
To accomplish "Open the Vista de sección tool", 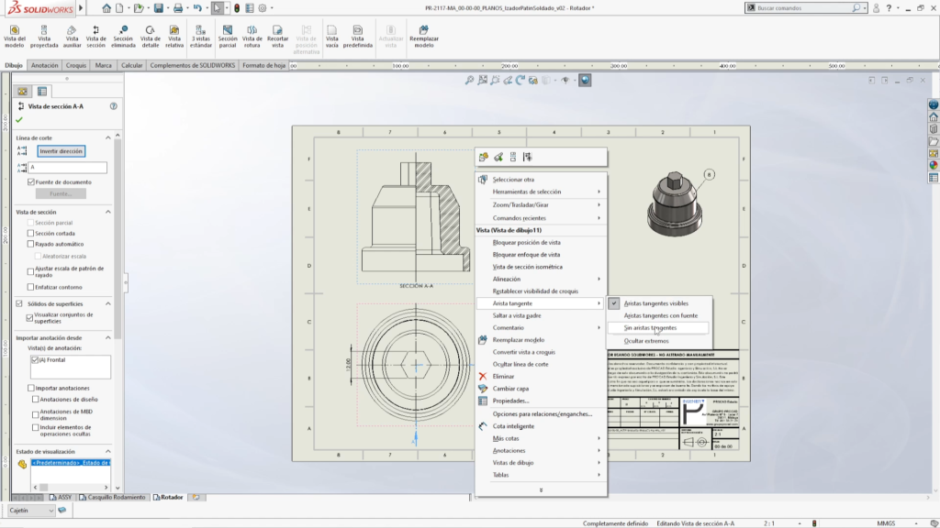I will coord(95,36).
